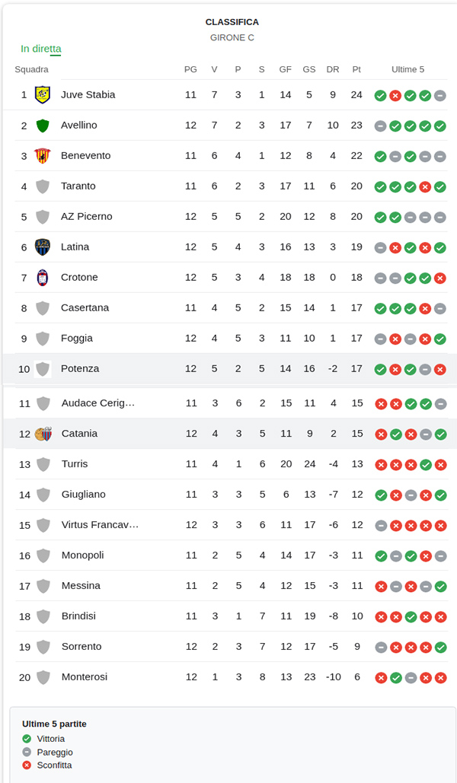The image size is (457, 783).
Task: Click the Crotone team badge
Action: click(43, 278)
